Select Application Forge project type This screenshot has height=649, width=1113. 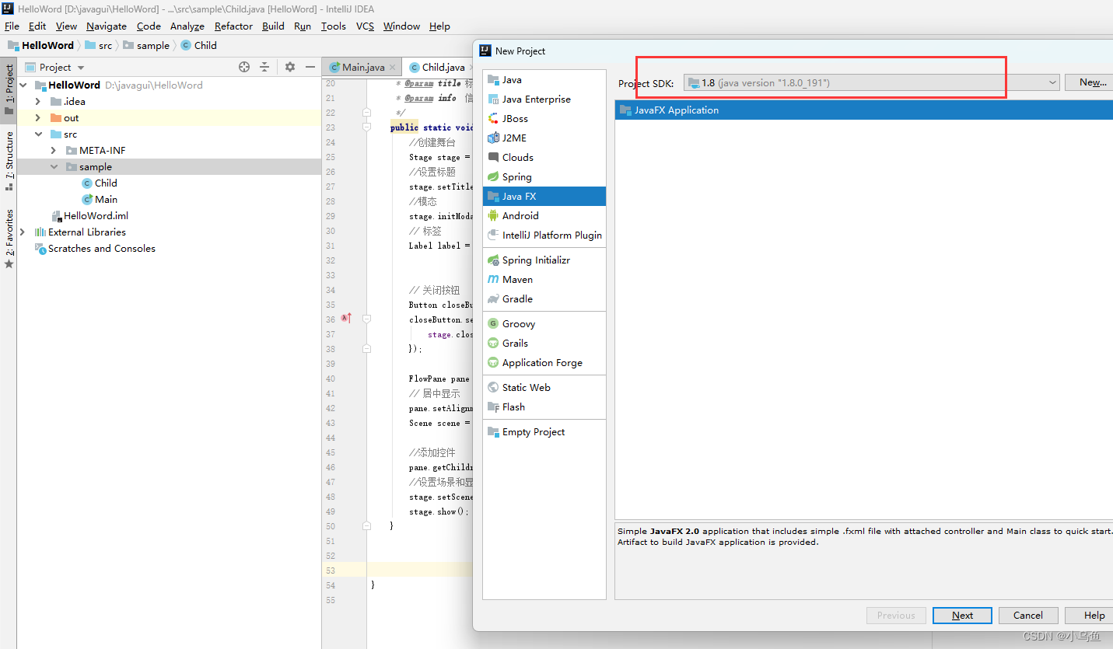(544, 362)
